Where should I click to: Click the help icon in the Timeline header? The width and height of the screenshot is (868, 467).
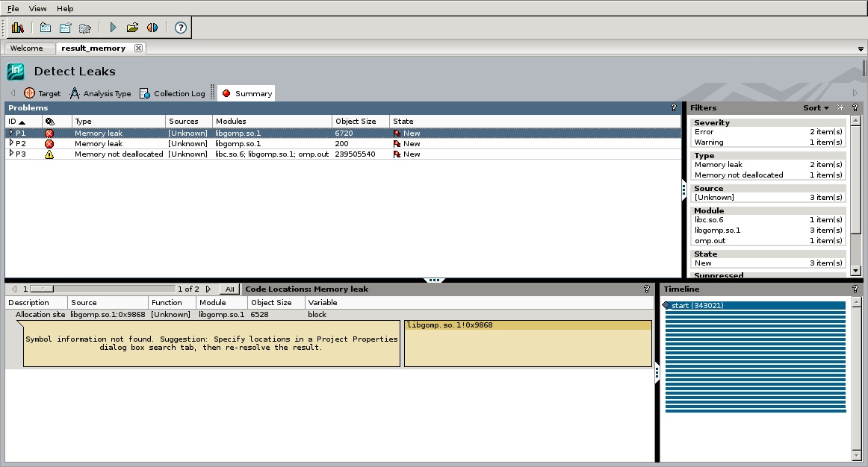855,289
